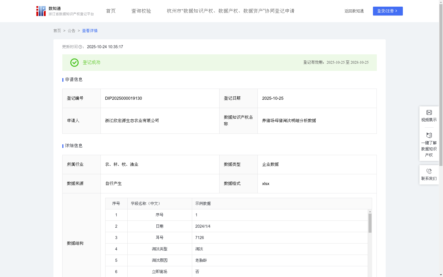Viewport: 443px width, 277px height.
Task: Click sample value 7126
Action: tap(199, 238)
